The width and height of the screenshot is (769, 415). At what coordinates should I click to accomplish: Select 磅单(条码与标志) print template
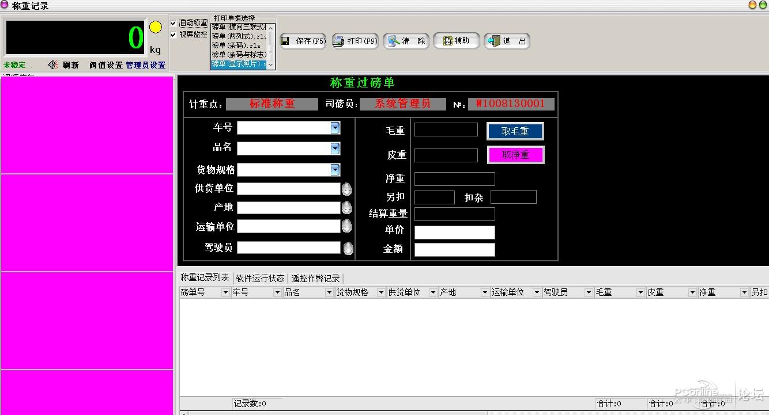click(239, 55)
